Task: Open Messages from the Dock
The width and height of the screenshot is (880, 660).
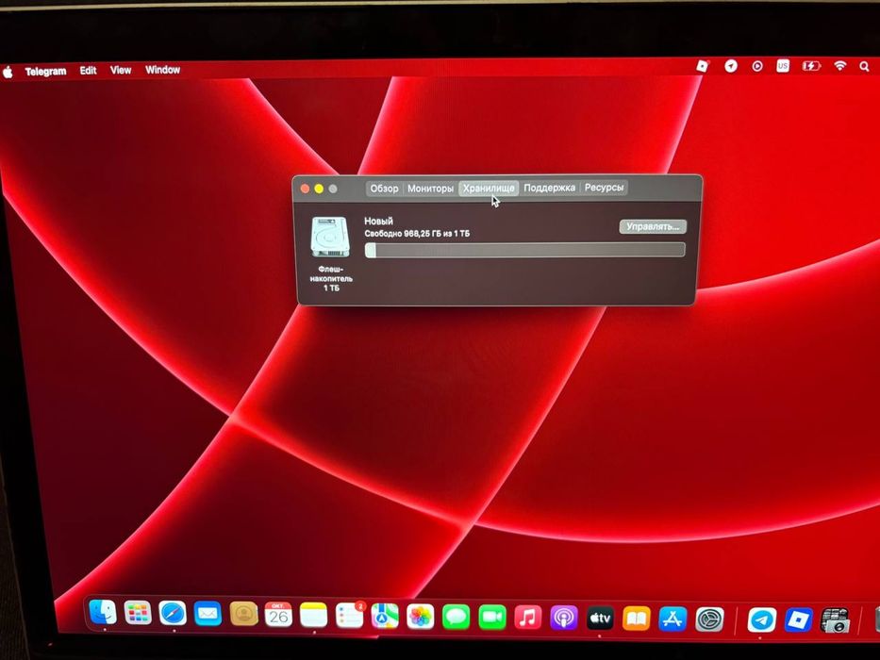Action: coord(457,618)
